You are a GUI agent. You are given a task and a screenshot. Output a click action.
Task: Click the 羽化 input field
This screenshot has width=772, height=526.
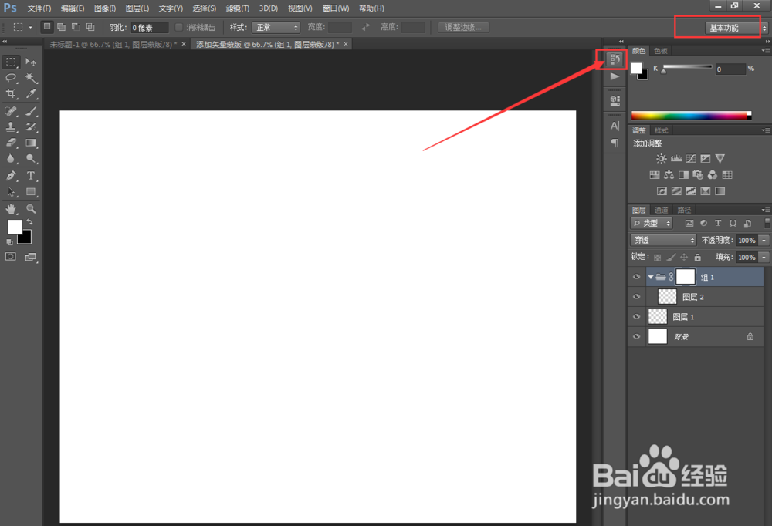150,28
